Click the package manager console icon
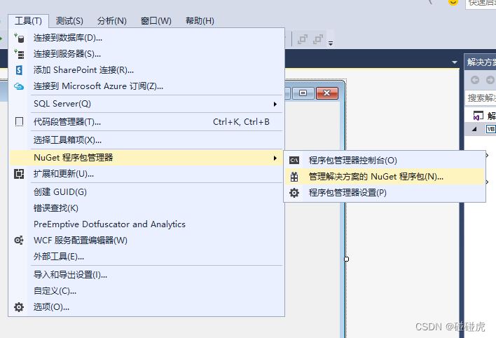The image size is (496, 338). 294,161
